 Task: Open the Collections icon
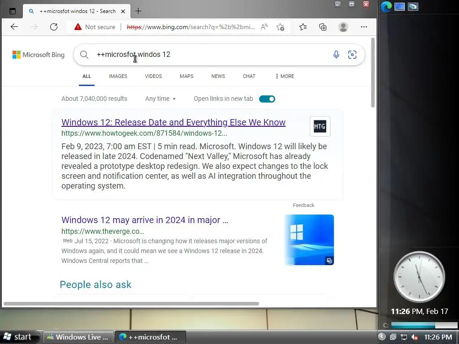pyautogui.click(x=323, y=27)
